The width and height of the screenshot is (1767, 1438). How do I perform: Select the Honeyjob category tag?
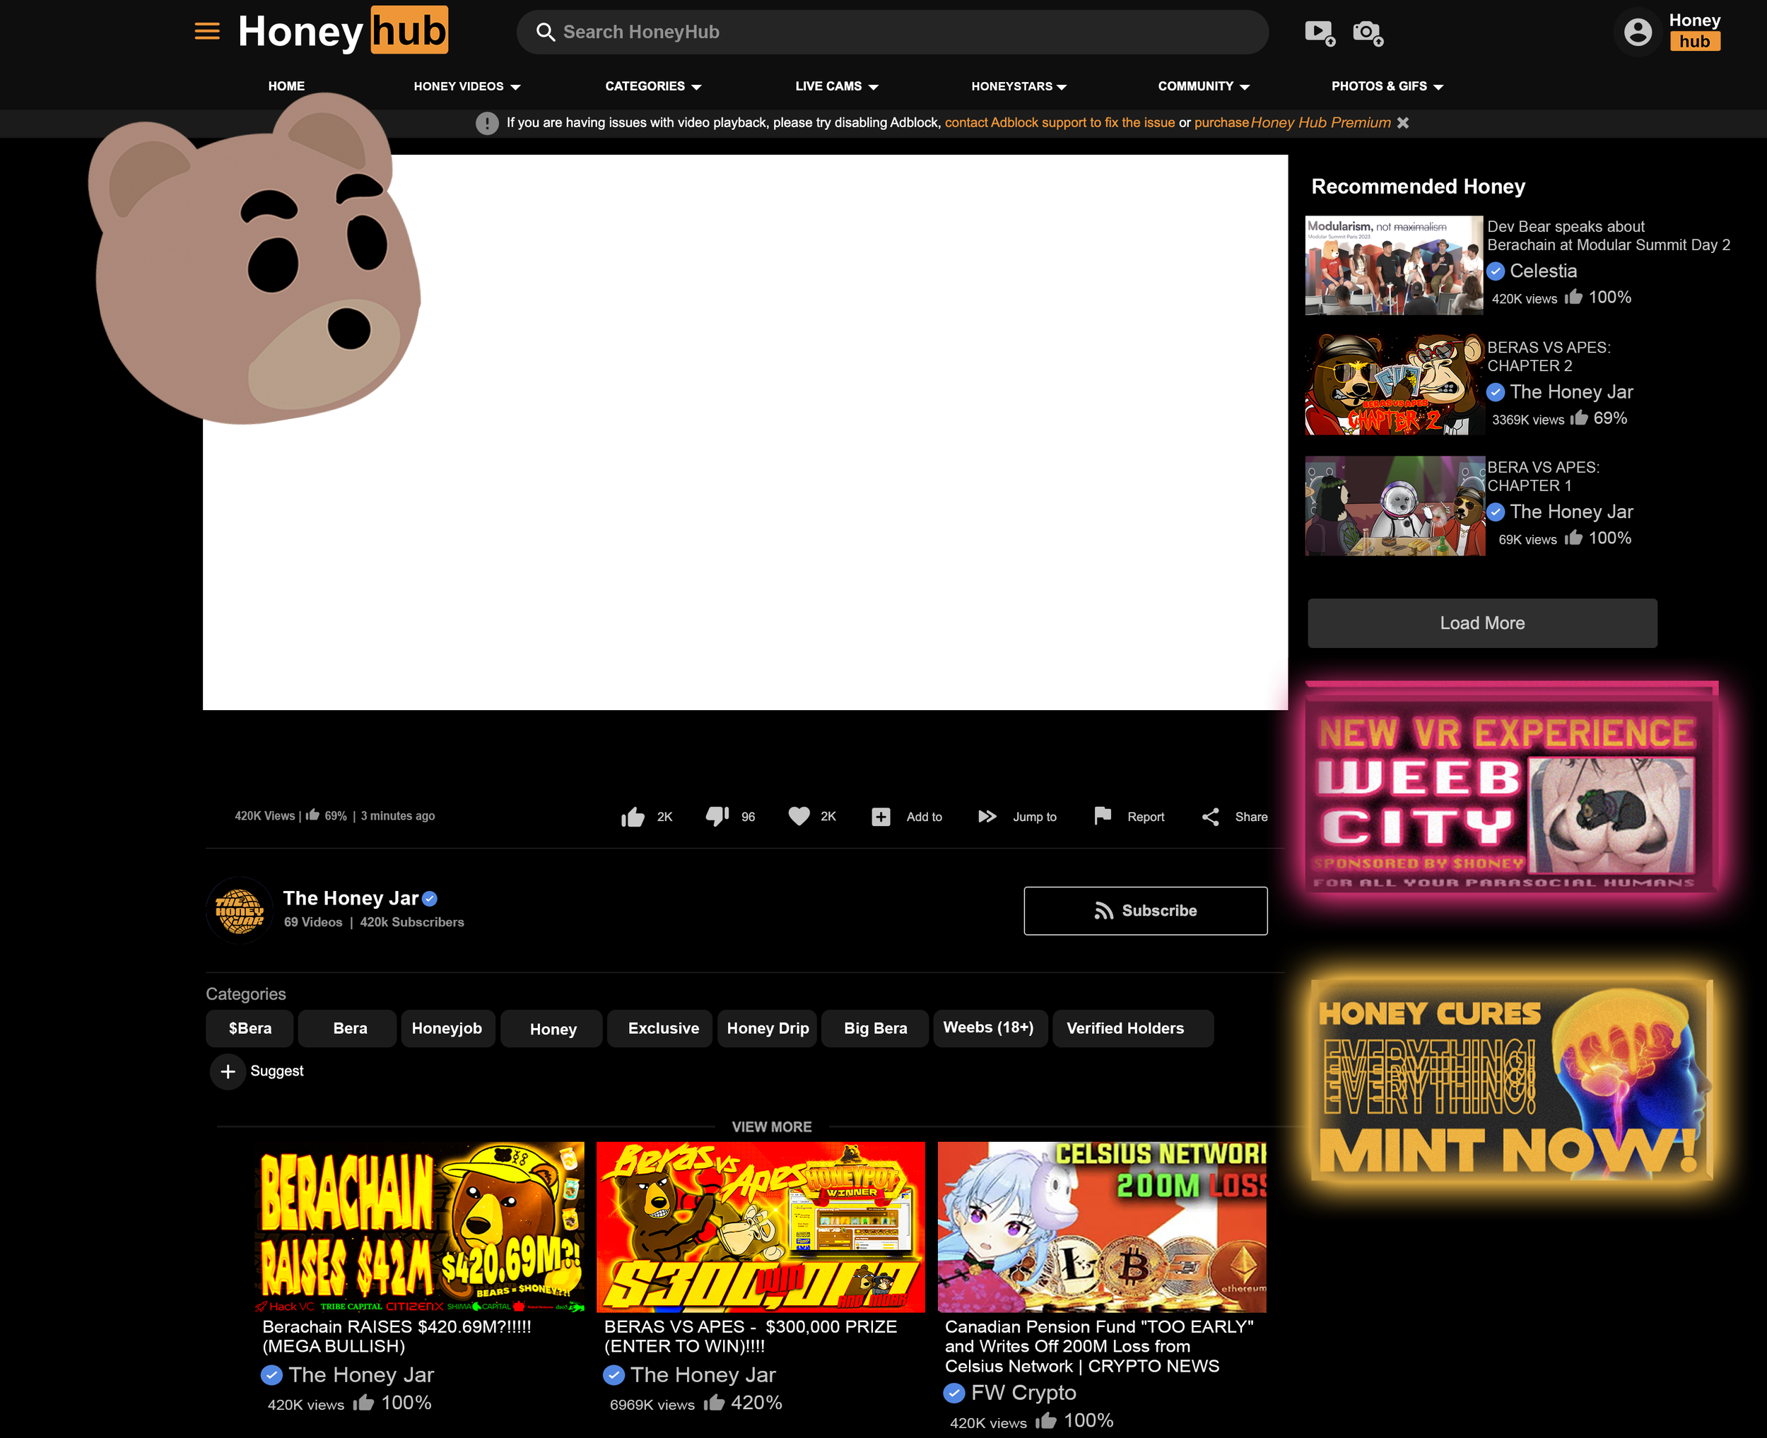pyautogui.click(x=447, y=1028)
